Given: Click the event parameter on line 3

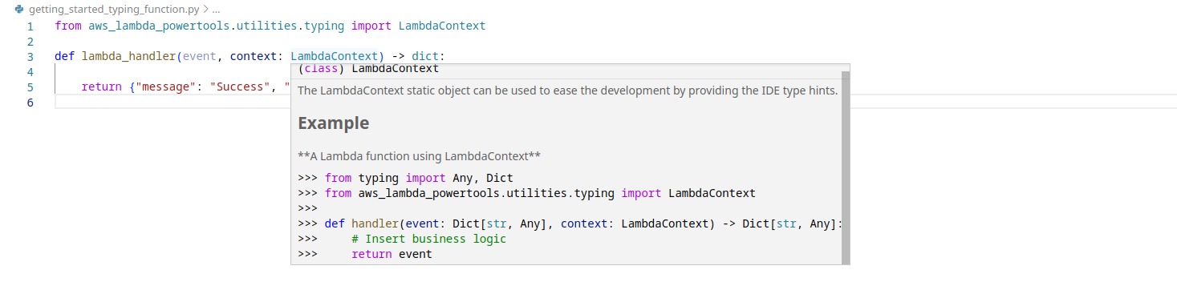Looking at the screenshot, I should click(x=200, y=57).
